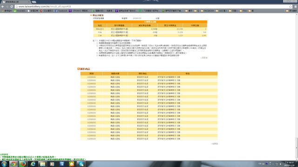Image resolution: width=298 pixels, height=167 pixels.
Task: Click the browser forward arrow
Action: pos(7,6)
